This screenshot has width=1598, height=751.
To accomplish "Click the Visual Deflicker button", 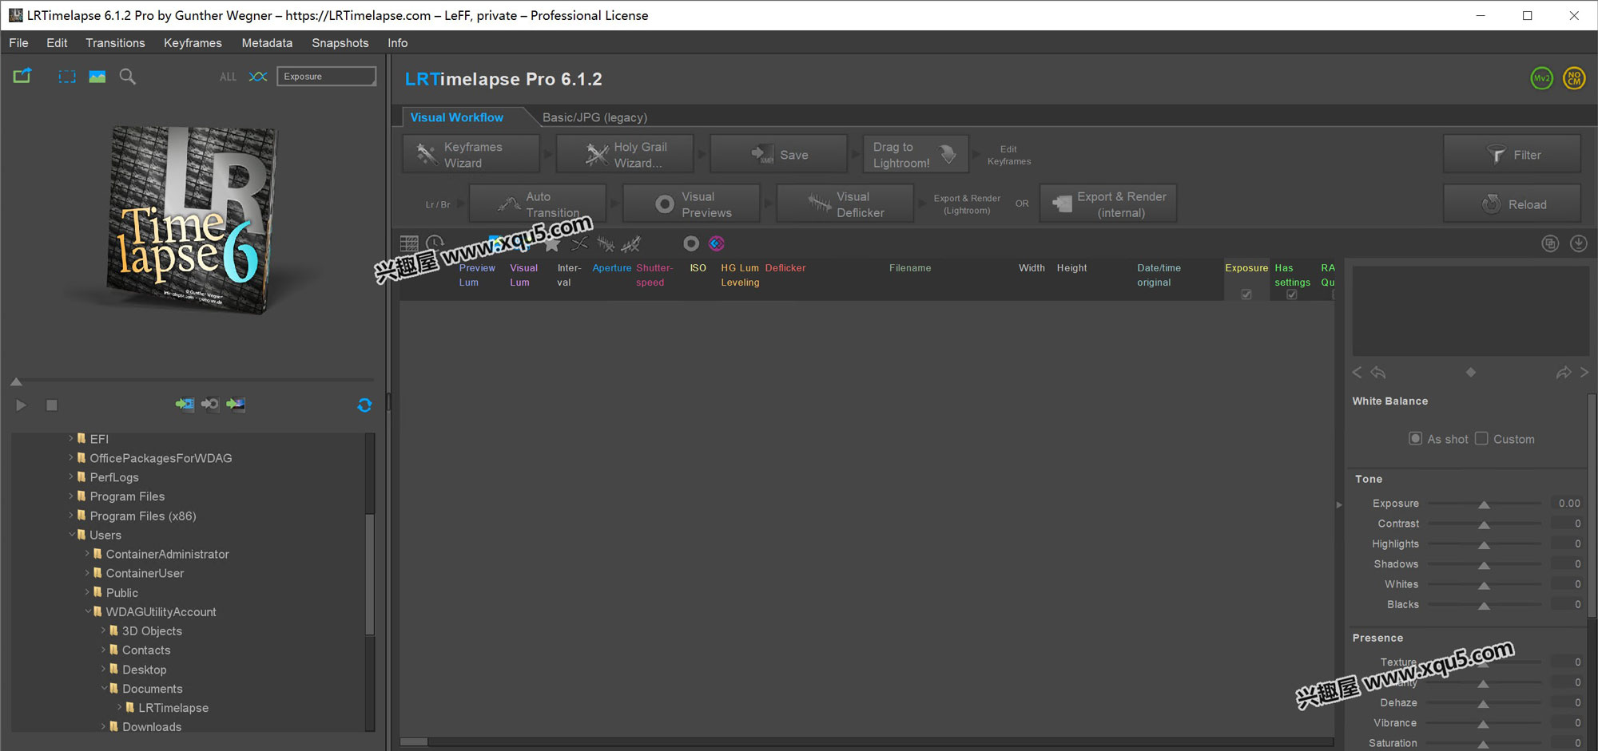I will point(845,204).
